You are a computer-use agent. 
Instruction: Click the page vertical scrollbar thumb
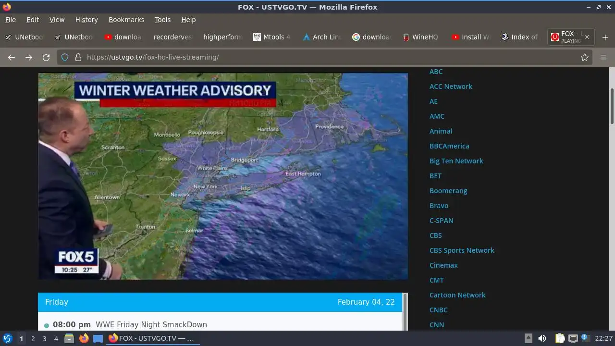pos(612,106)
